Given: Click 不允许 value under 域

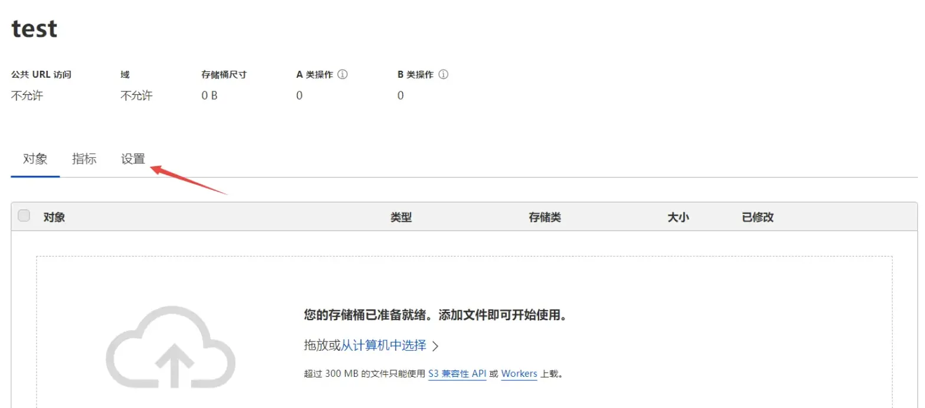Looking at the screenshot, I should [136, 96].
